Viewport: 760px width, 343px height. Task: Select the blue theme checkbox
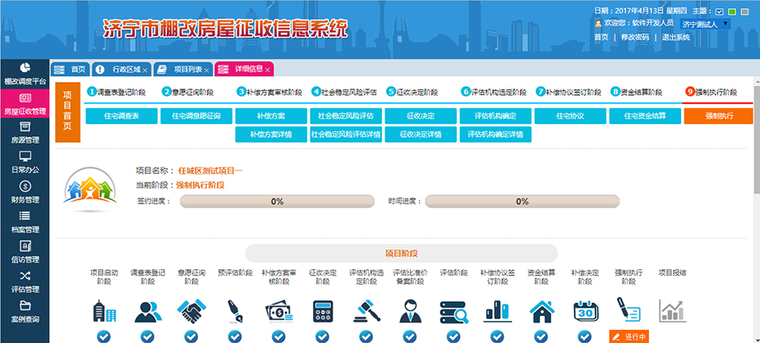719,11
